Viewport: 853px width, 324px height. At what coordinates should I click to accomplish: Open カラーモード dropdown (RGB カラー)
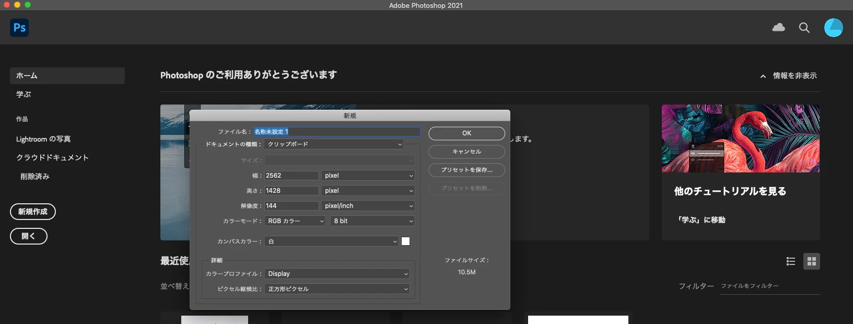tap(296, 221)
